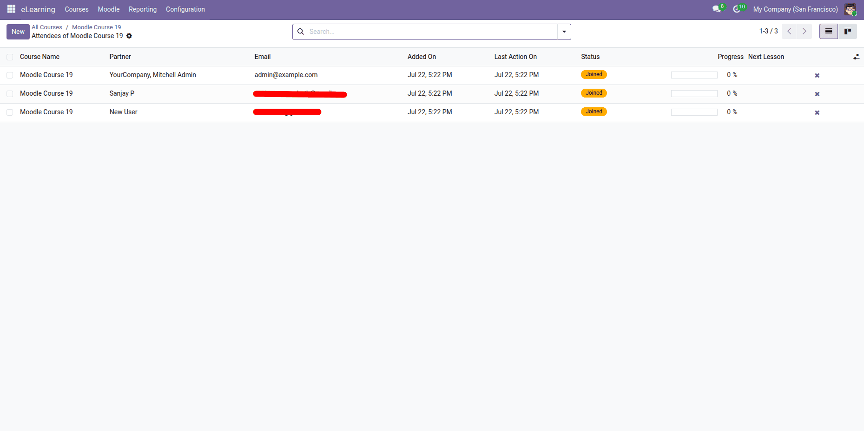Create a new attendee with New
This screenshot has width=864, height=431.
[18, 32]
